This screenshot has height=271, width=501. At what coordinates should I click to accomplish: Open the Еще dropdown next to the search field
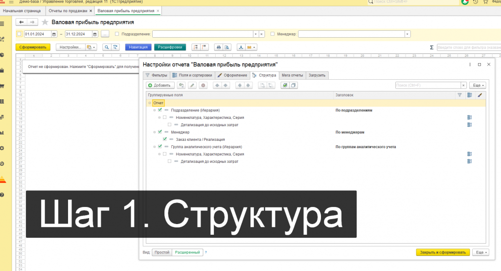pos(478,85)
